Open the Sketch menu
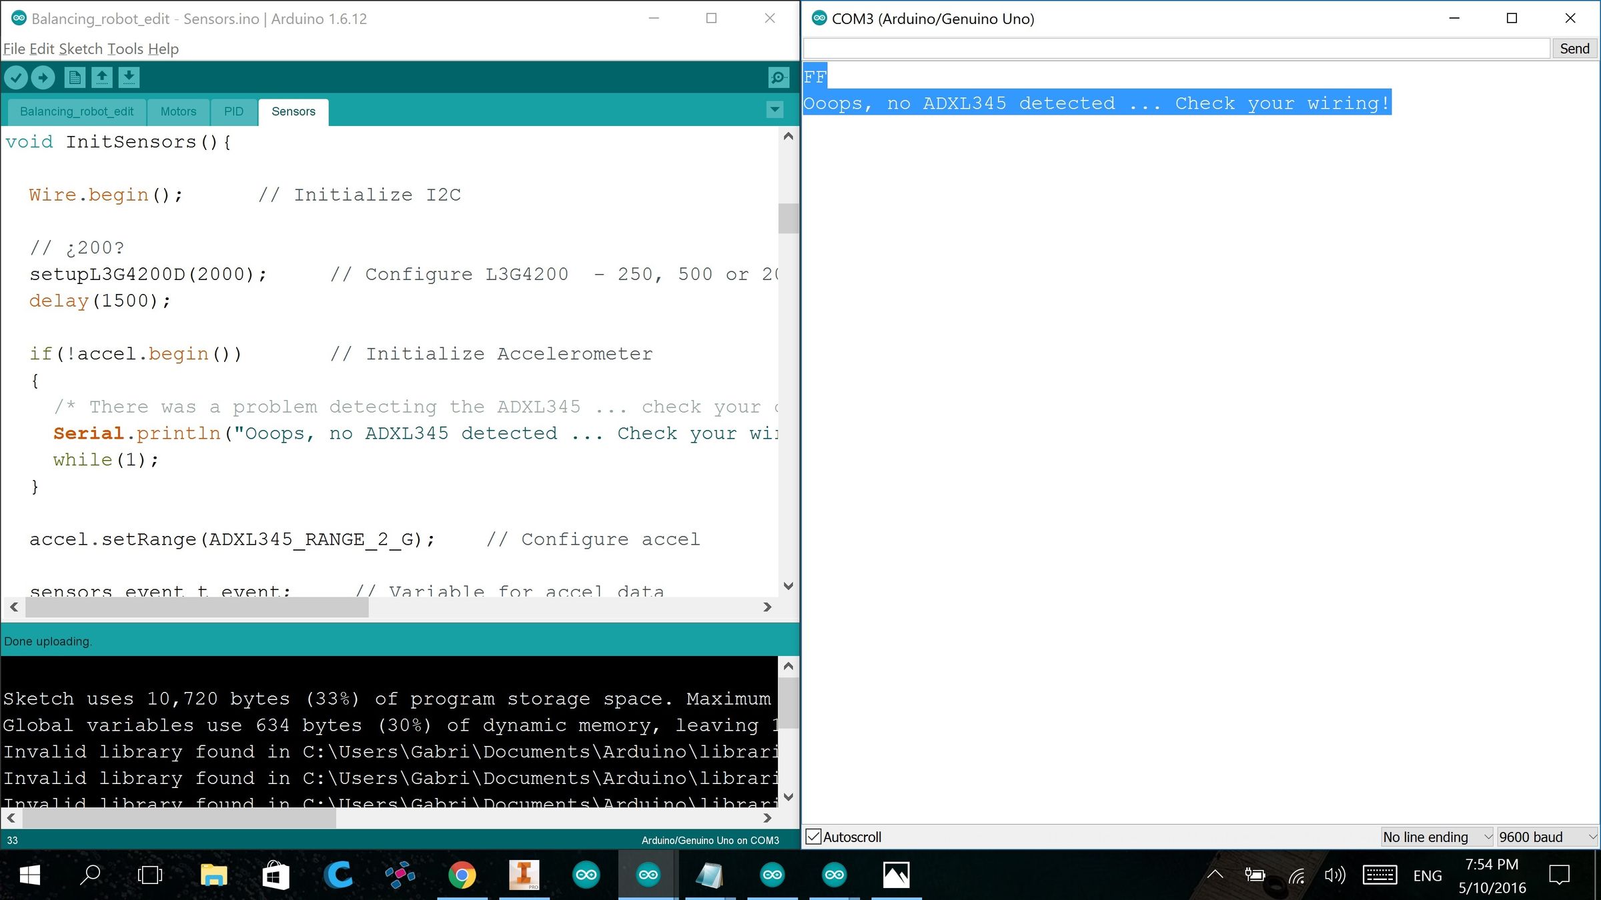The width and height of the screenshot is (1601, 900). (x=80, y=49)
